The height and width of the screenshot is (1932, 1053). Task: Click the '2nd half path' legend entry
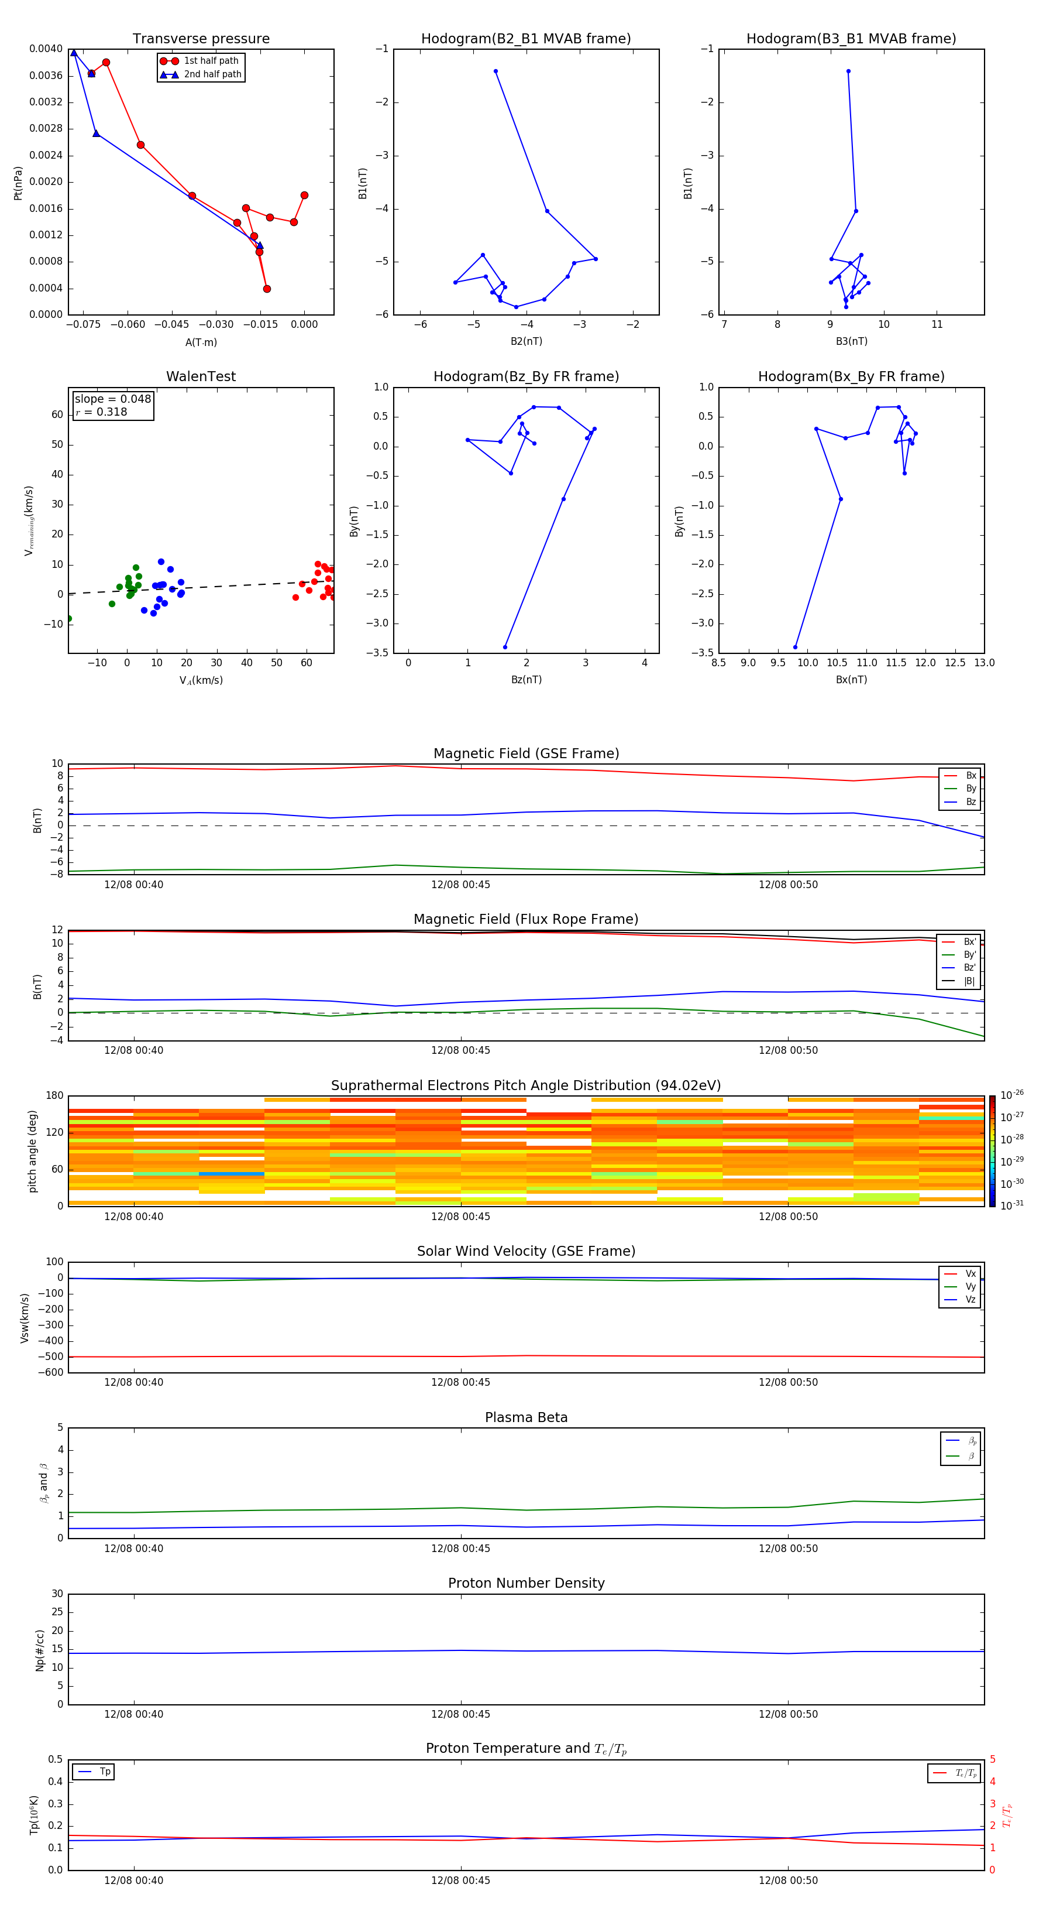(x=201, y=74)
